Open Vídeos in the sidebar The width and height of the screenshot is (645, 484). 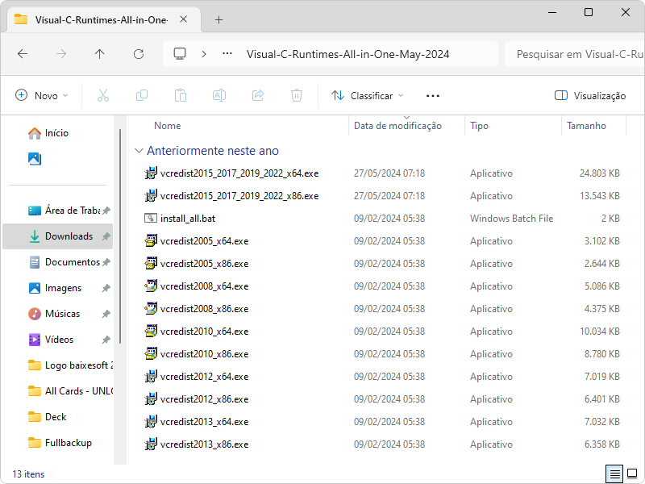57,340
